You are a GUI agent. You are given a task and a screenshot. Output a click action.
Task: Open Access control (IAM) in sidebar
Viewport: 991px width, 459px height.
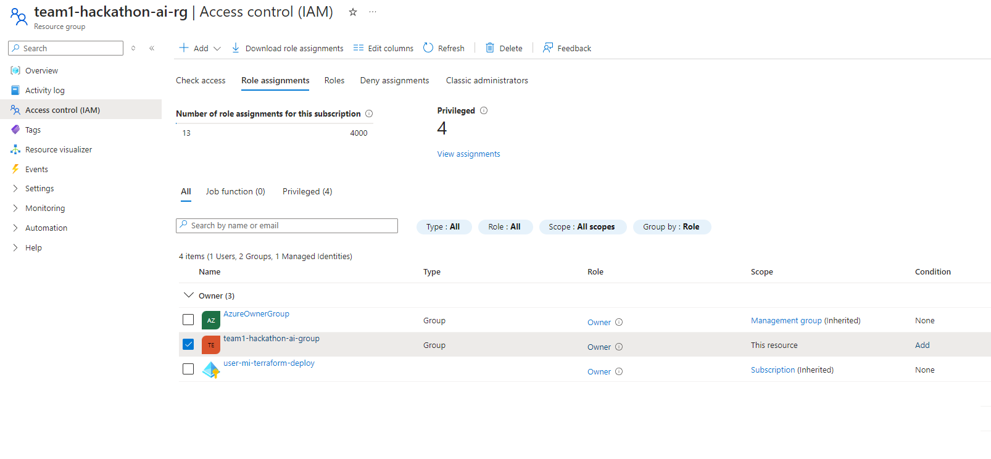pyautogui.click(x=81, y=110)
